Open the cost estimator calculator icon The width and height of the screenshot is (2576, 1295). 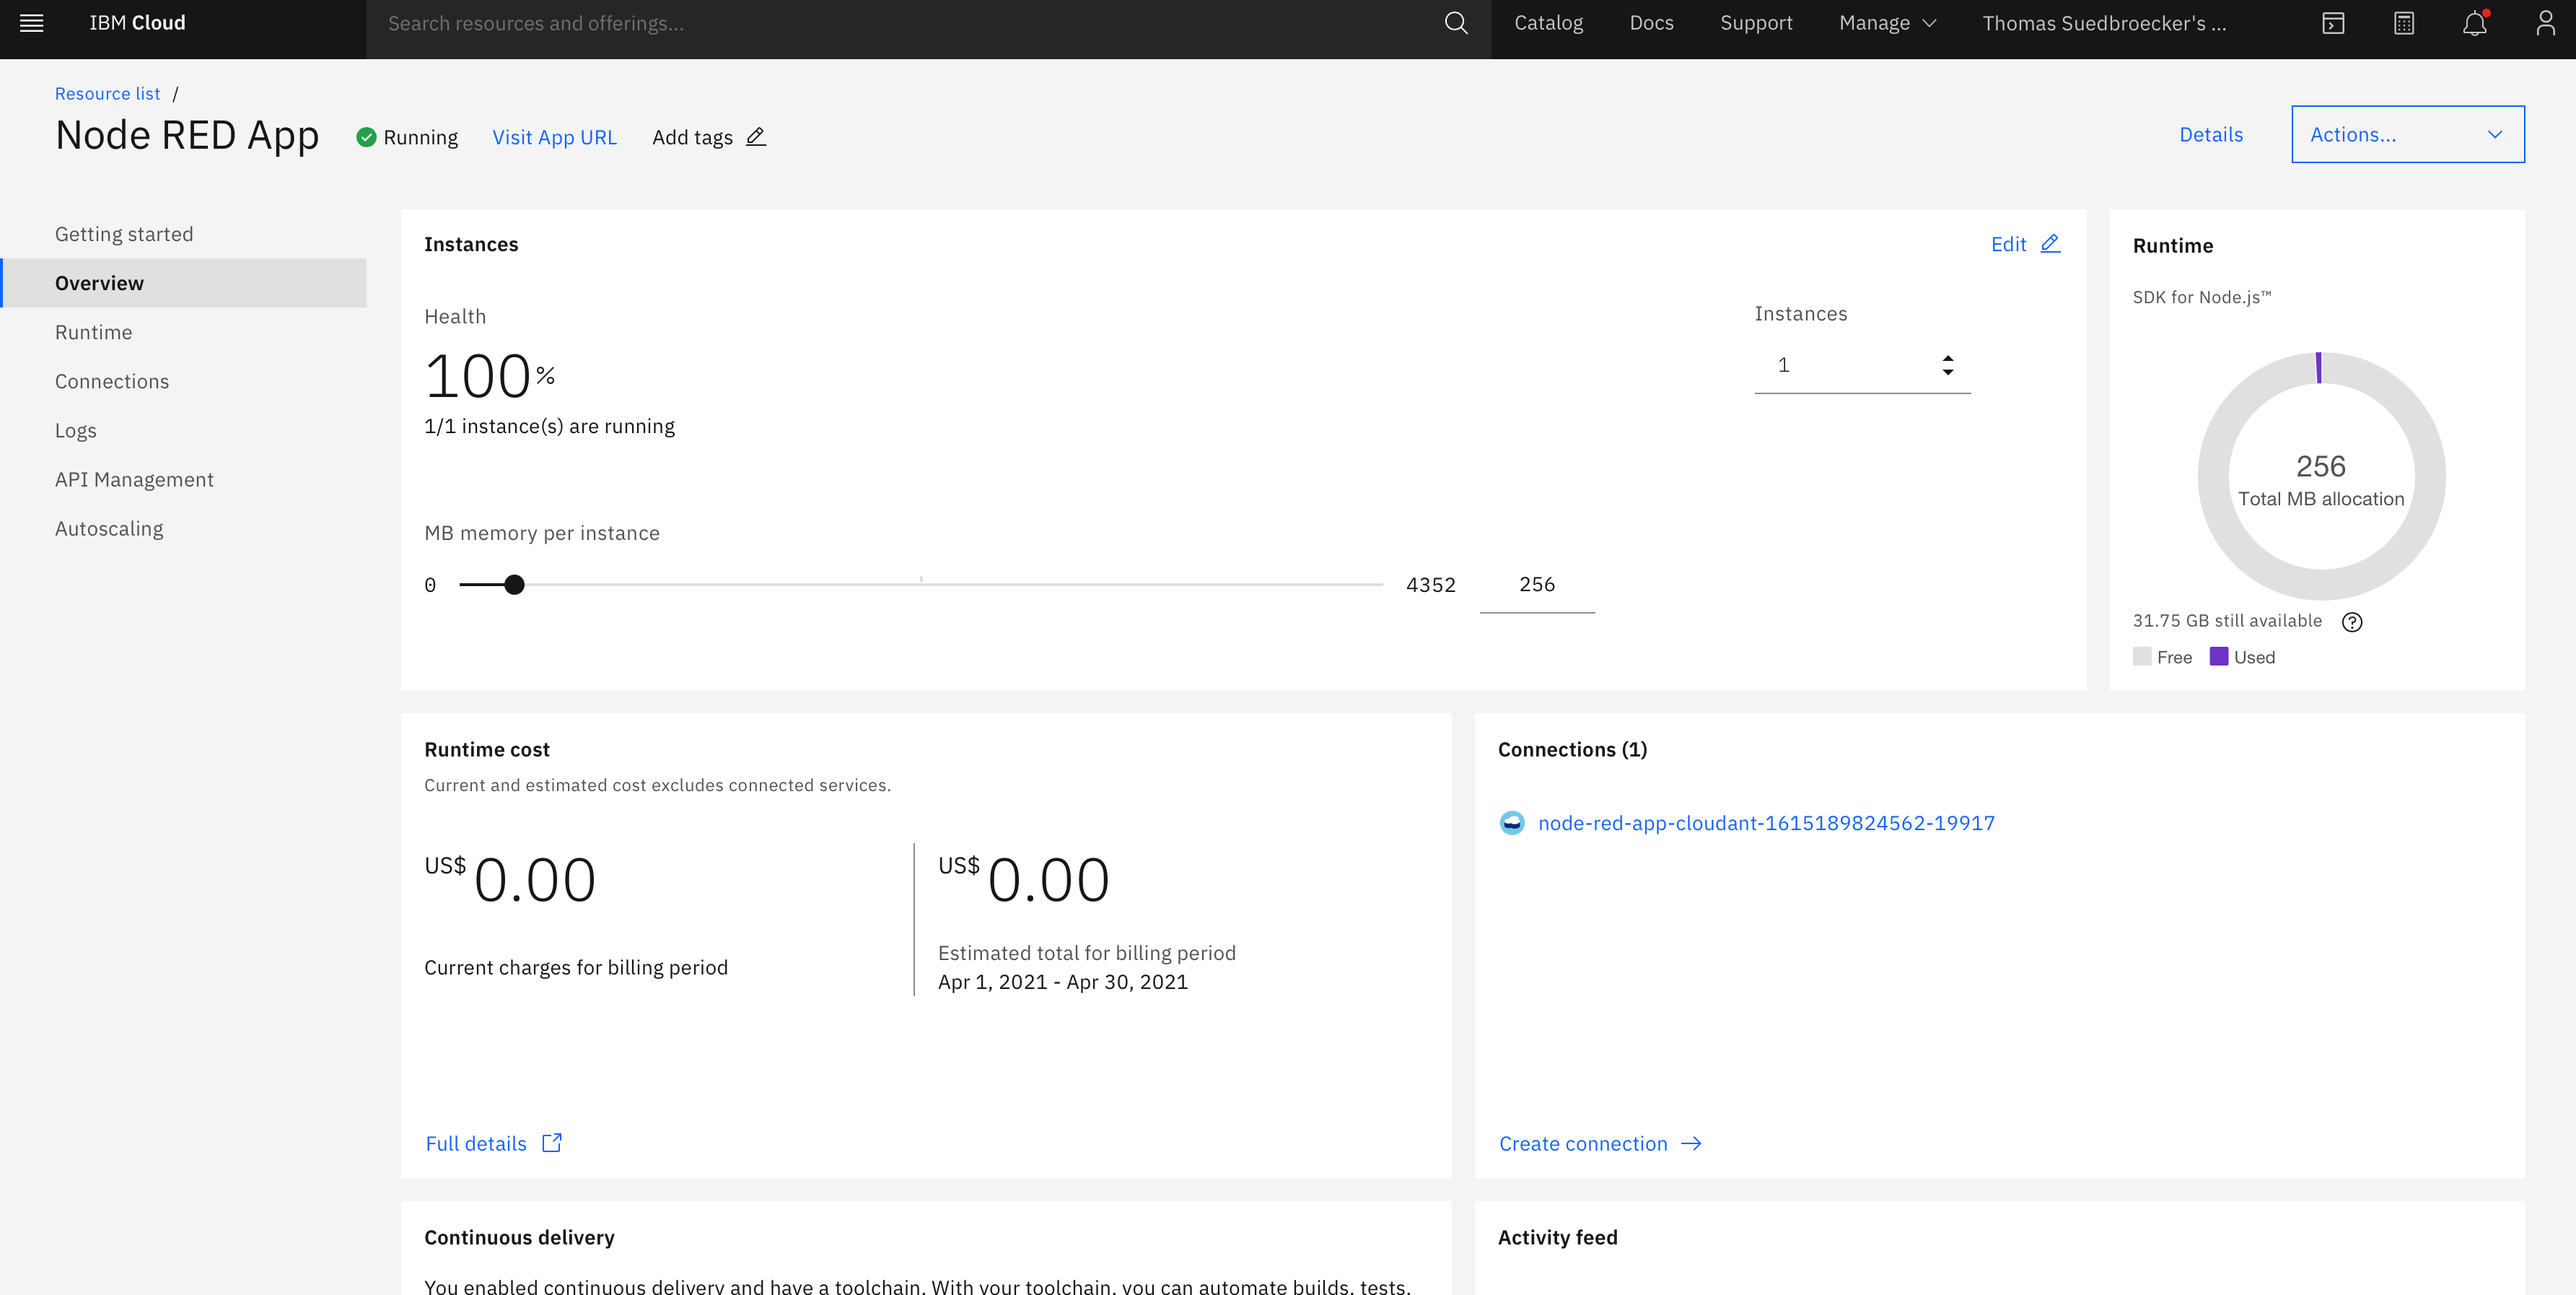[2404, 23]
